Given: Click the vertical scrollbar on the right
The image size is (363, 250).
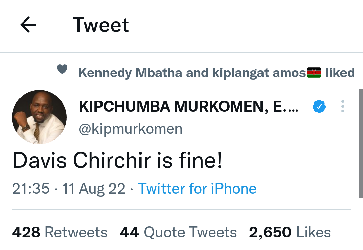Looking at the screenshot, I should pyautogui.click(x=361, y=143).
